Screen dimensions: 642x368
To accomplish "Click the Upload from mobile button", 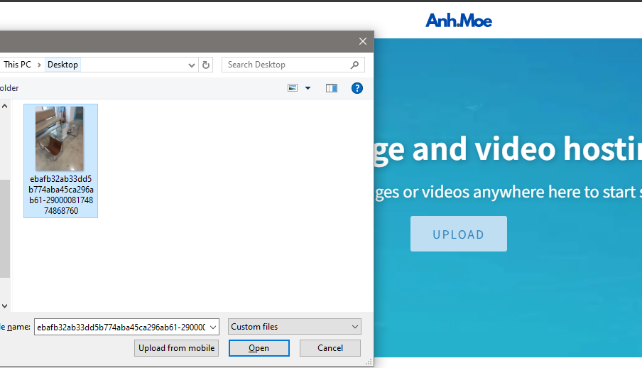I will (176, 348).
